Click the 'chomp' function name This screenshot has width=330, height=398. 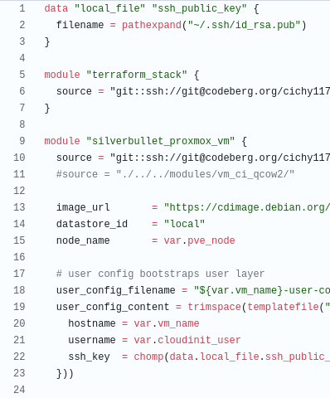[148, 357]
